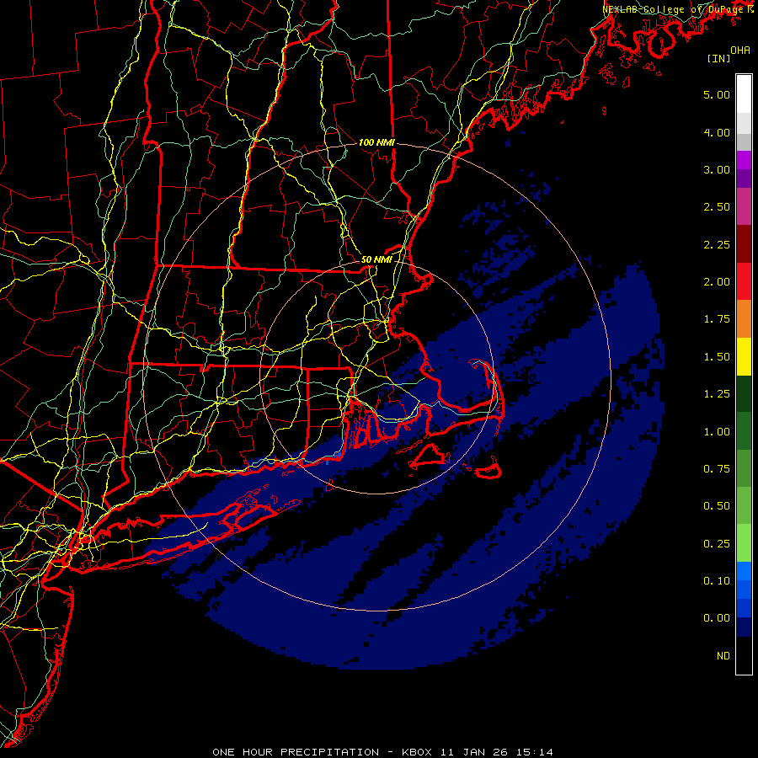758x758 pixels.
Task: Pick the bright magenta swatch beside 3.00
Action: pyautogui.click(x=744, y=160)
